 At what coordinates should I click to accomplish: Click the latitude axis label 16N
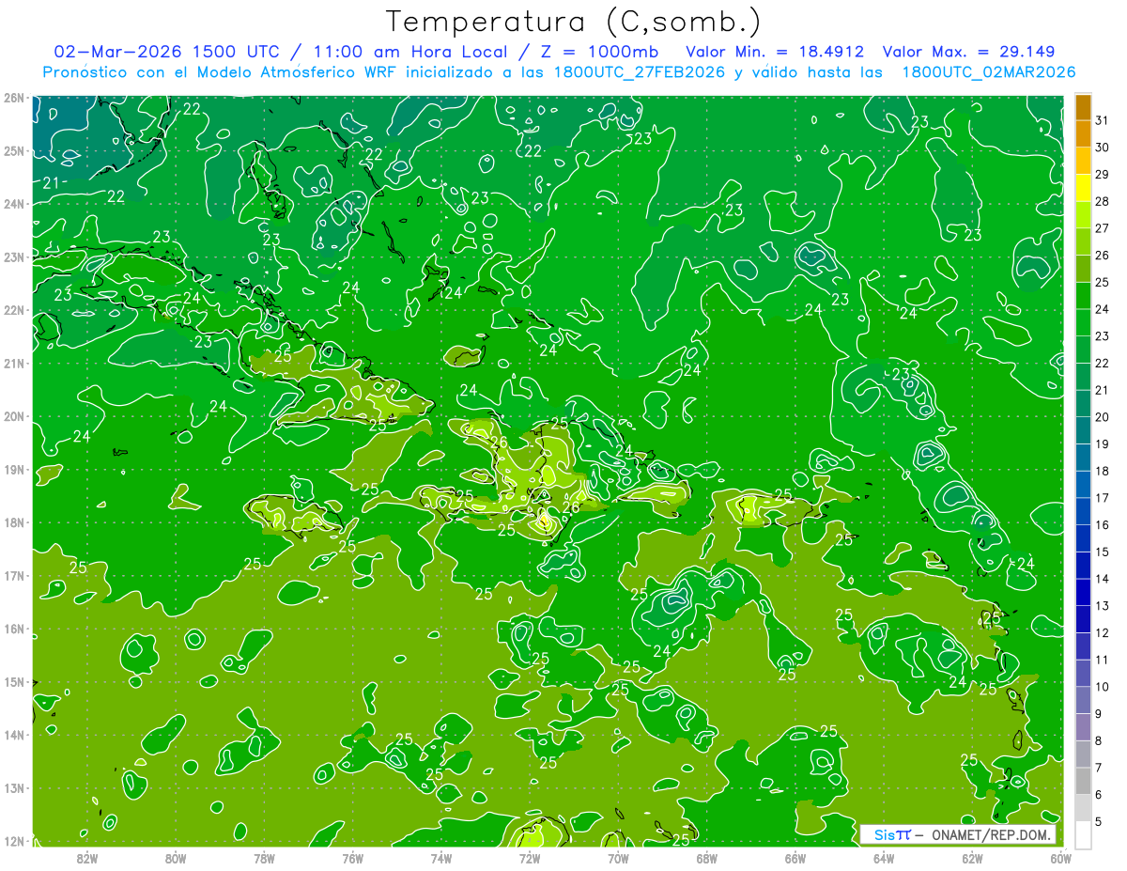(14, 629)
